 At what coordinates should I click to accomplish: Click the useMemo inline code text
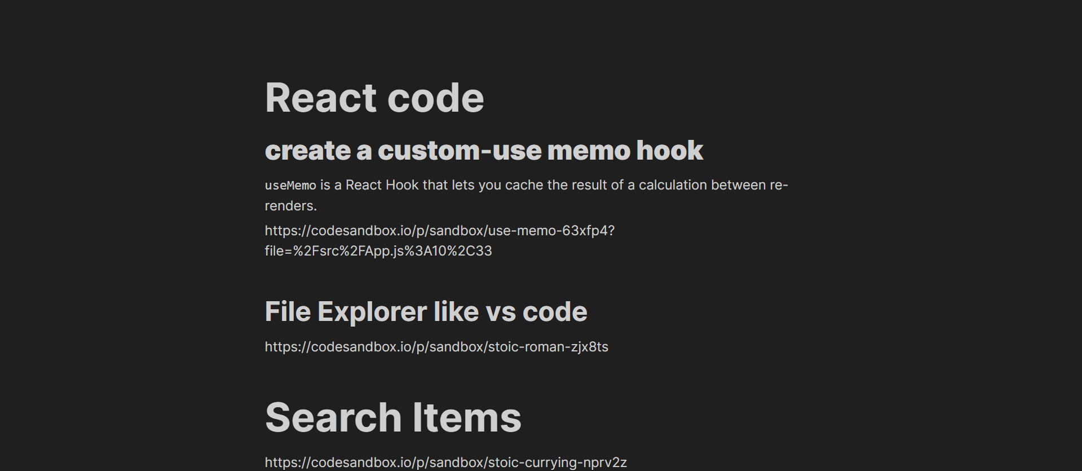[290, 186]
